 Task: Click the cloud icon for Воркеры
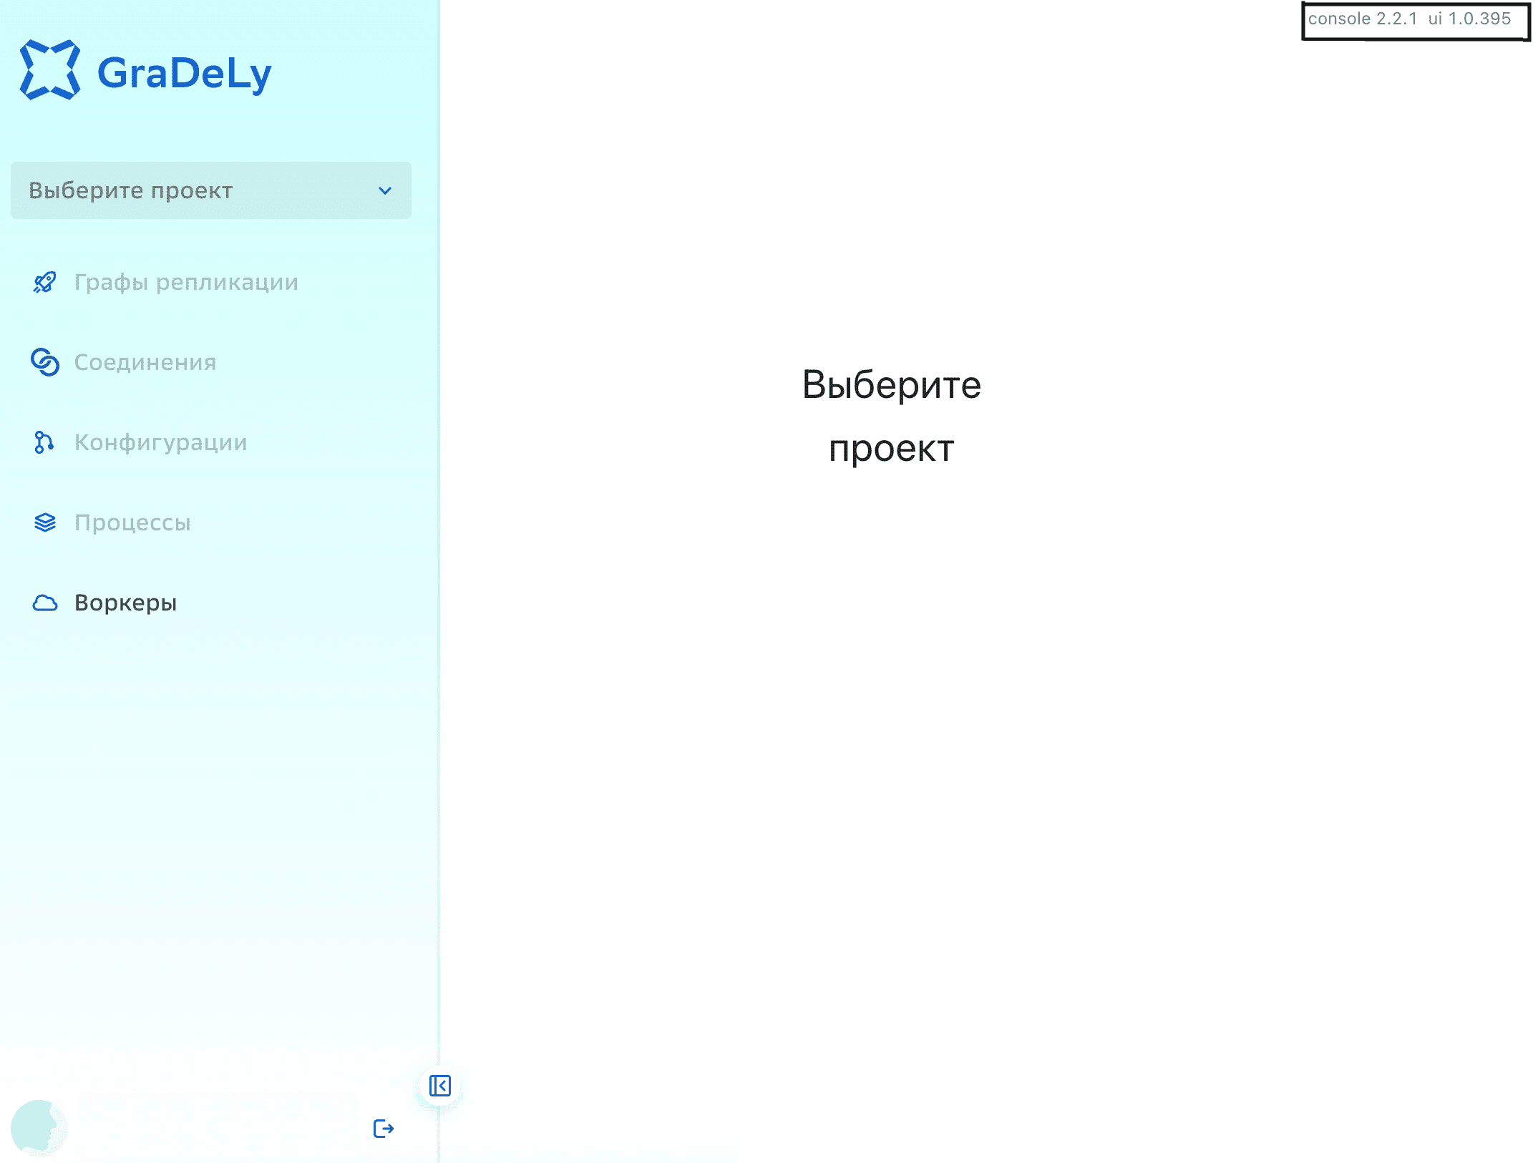pyautogui.click(x=44, y=603)
